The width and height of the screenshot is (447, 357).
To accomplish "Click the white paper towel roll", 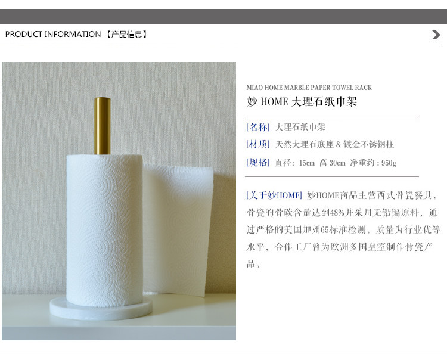I will tap(105, 230).
